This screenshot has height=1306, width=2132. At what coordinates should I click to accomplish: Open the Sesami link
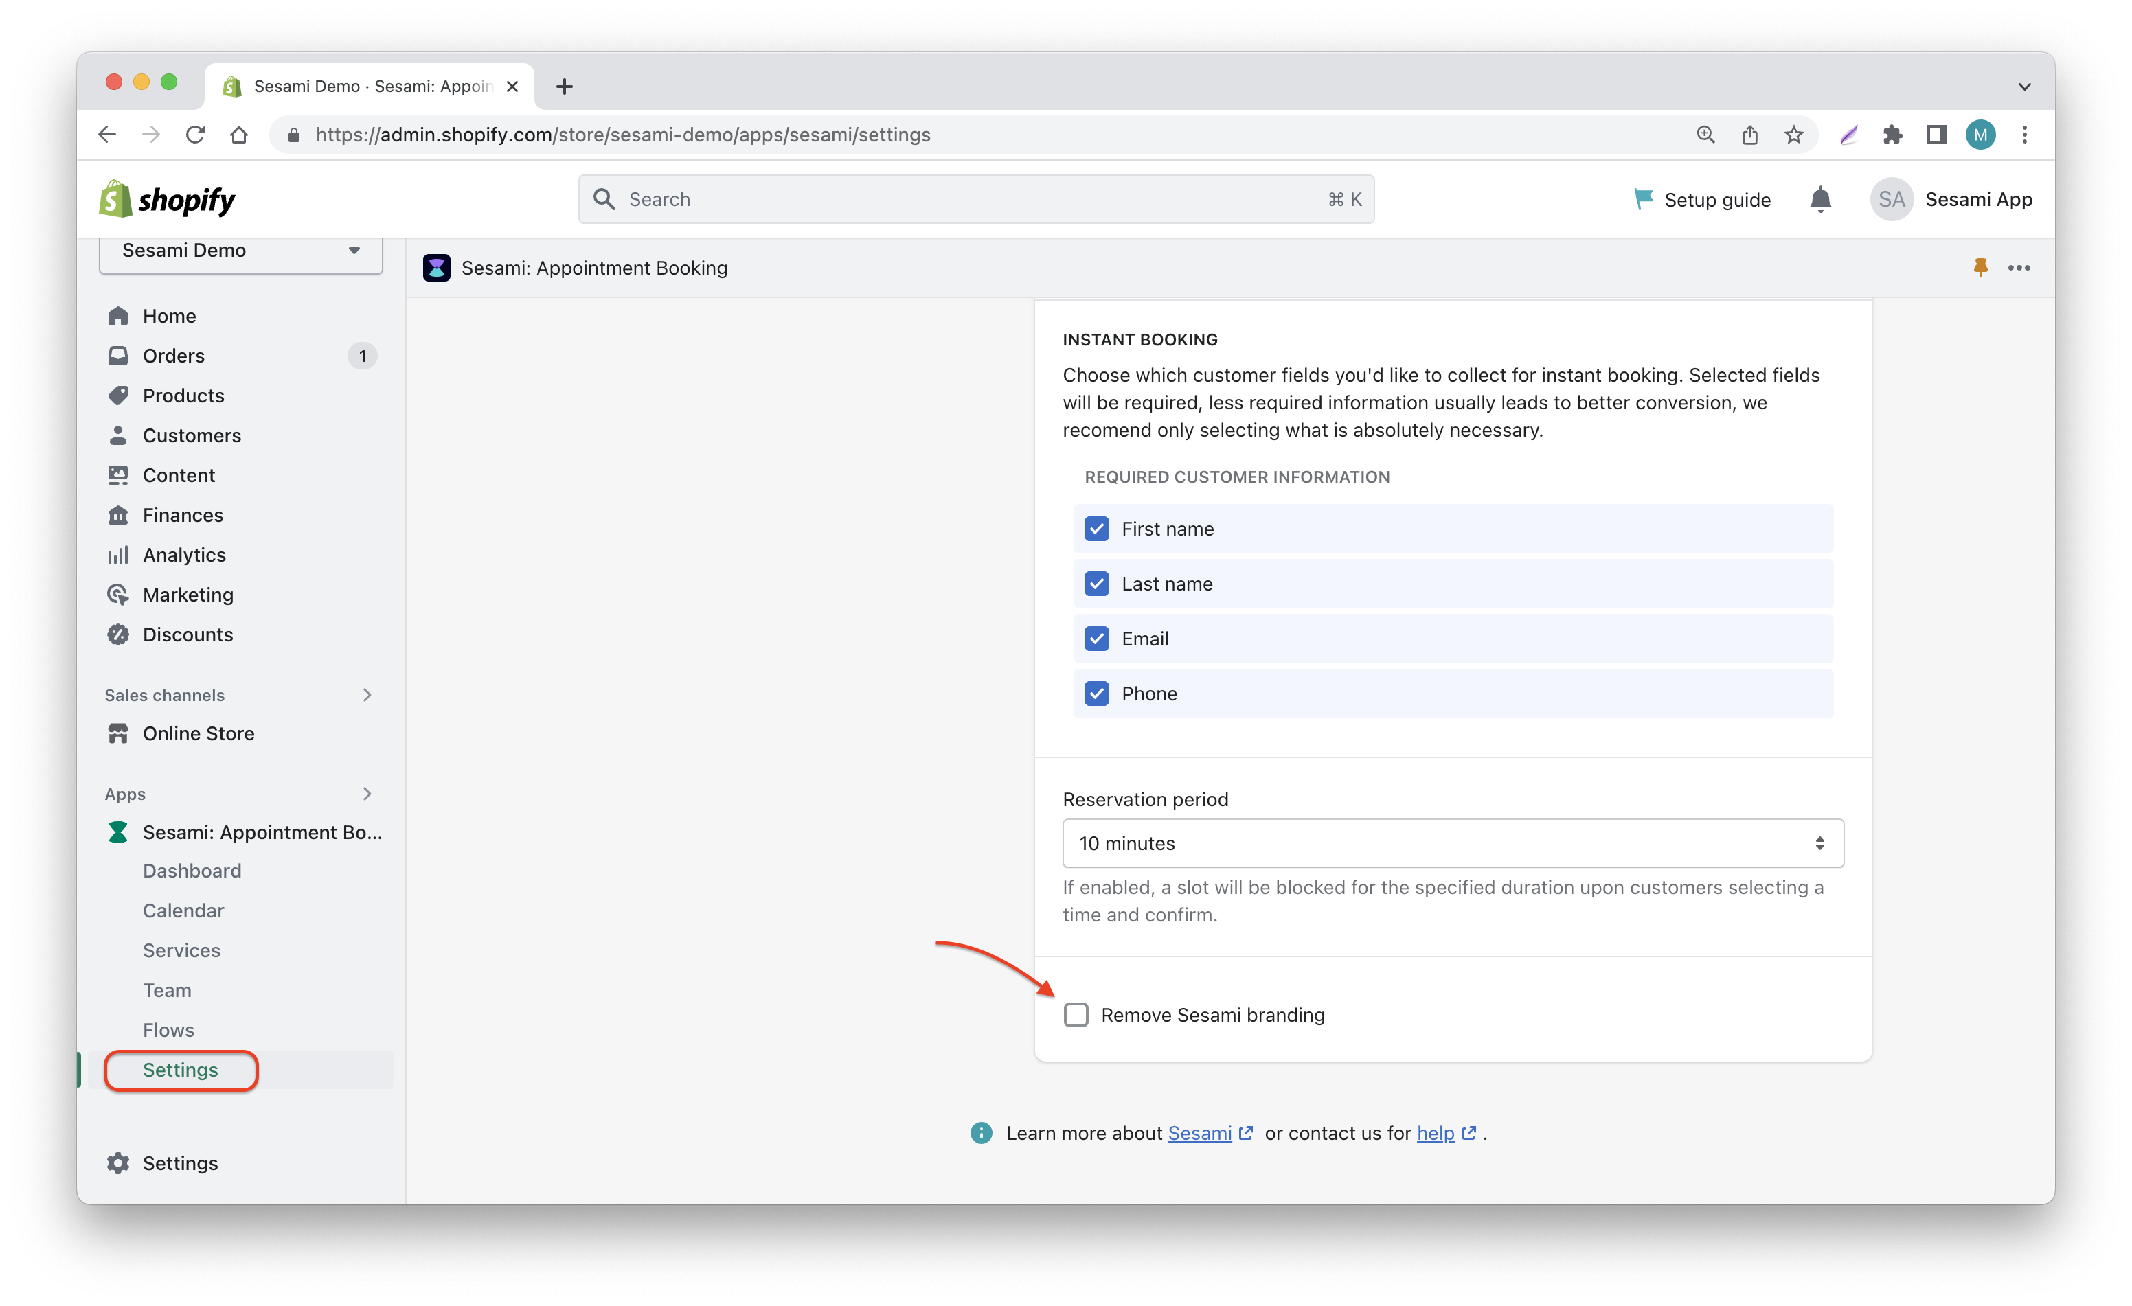(1199, 1133)
